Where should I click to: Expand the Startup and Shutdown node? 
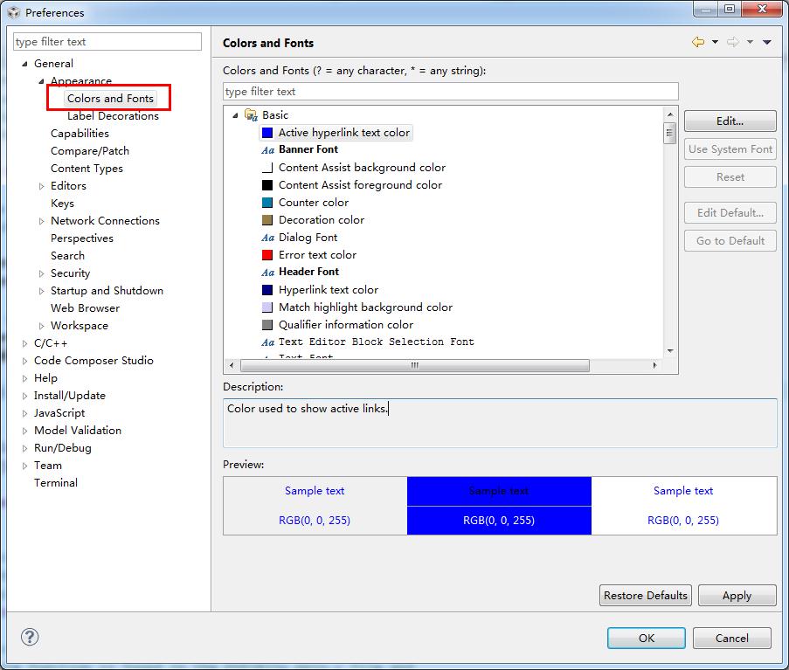41,291
